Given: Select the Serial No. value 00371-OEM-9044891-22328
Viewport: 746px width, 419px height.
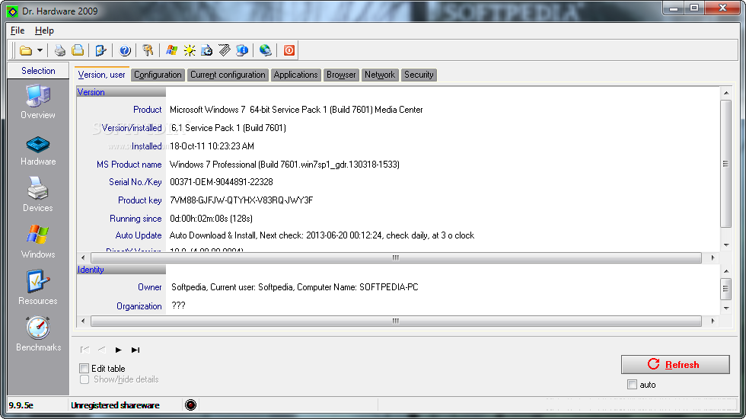Looking at the screenshot, I should click(x=222, y=182).
